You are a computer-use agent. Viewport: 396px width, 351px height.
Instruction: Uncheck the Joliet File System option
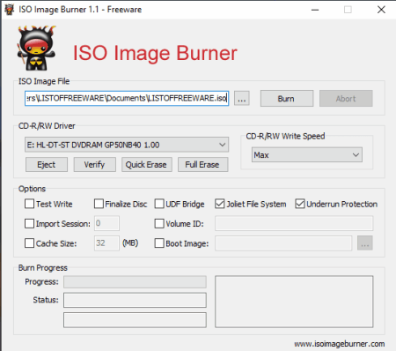220,204
